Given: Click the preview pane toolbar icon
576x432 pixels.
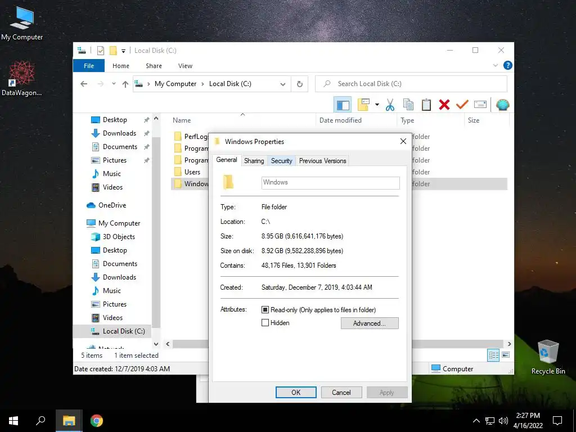Looking at the screenshot, I should (343, 105).
